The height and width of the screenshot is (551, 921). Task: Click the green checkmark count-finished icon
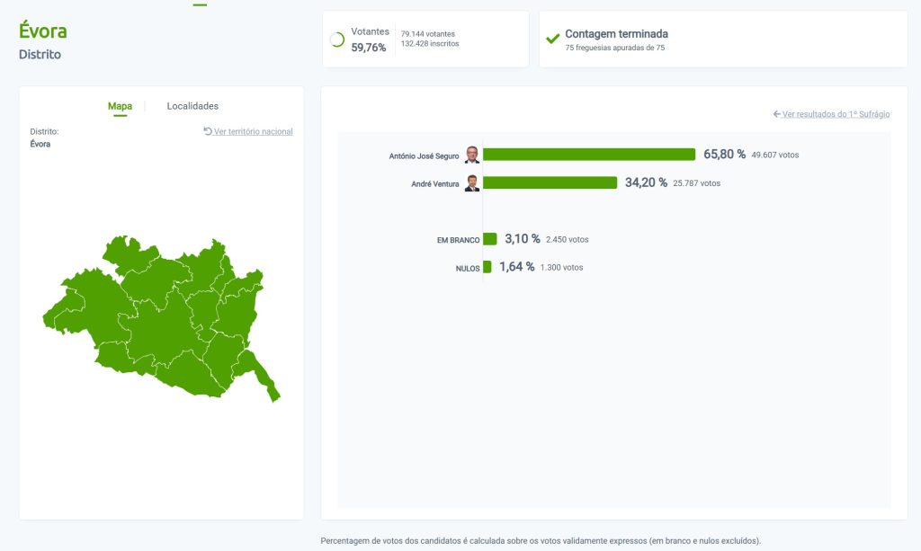coord(553,39)
